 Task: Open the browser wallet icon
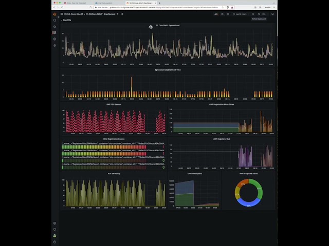click(260, 7)
